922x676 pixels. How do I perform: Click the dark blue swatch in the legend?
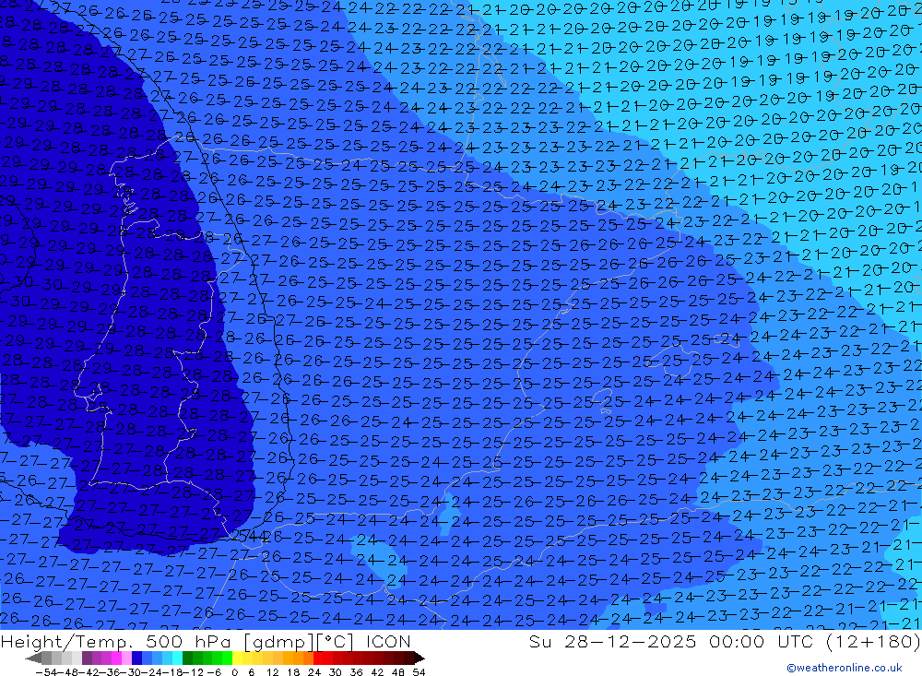pos(136,658)
